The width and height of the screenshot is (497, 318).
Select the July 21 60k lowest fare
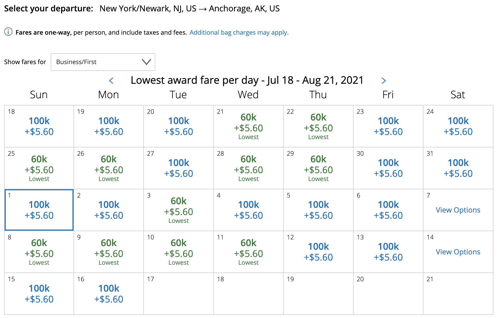pyautogui.click(x=248, y=126)
